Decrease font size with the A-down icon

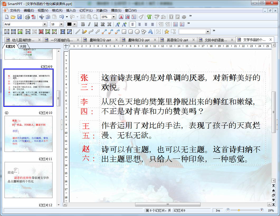tap(124, 24)
